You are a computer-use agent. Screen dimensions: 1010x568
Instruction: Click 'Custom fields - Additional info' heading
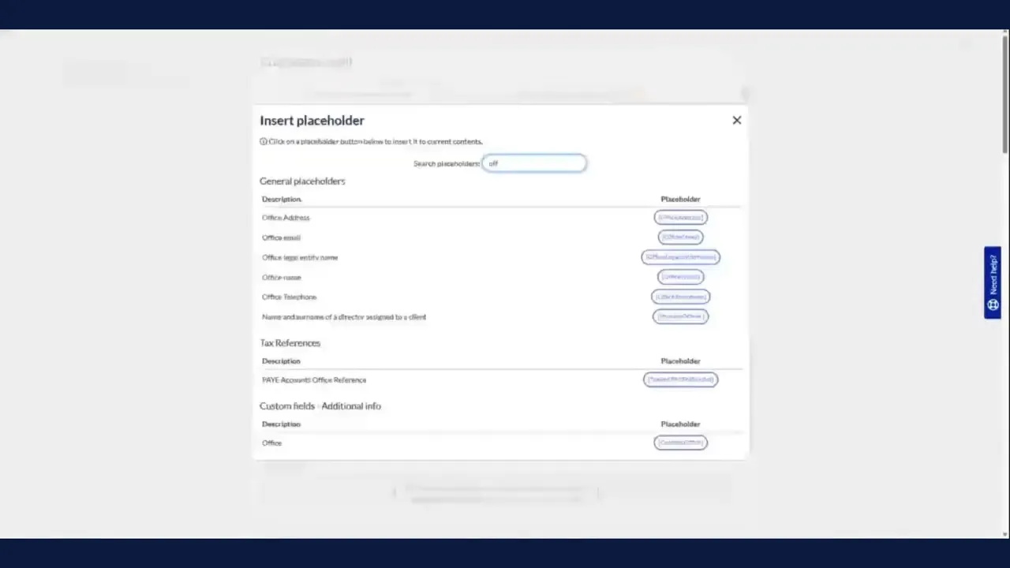(x=320, y=406)
